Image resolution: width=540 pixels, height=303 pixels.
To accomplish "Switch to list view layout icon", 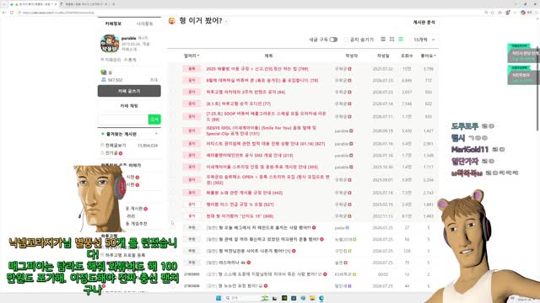I will pyautogui.click(x=401, y=40).
